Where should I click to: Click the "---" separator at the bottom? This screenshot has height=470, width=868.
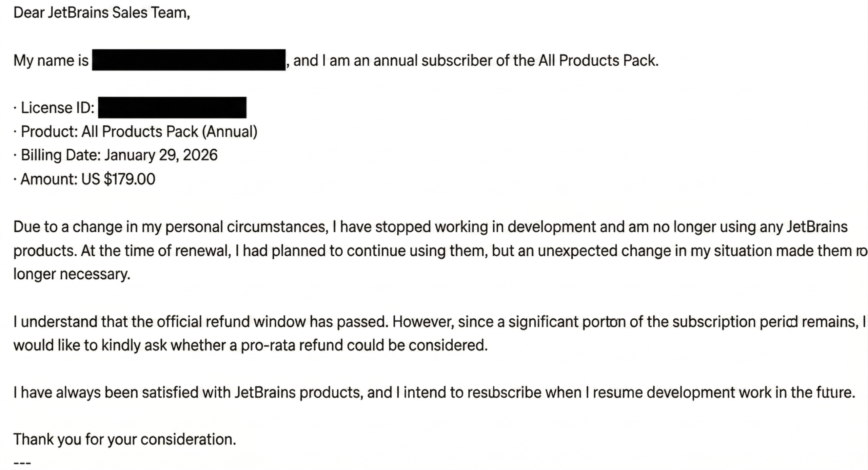click(22, 463)
